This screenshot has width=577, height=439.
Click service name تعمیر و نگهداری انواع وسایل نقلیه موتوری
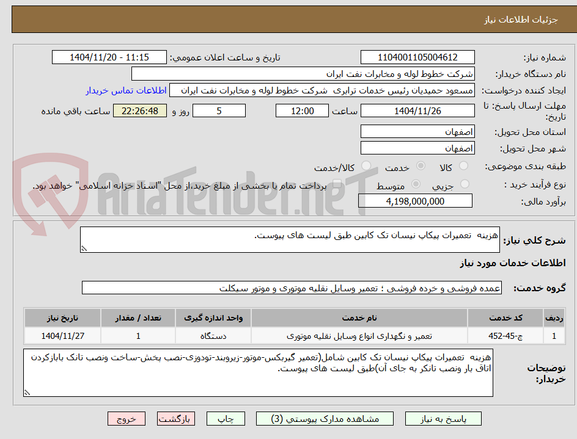click(359, 336)
